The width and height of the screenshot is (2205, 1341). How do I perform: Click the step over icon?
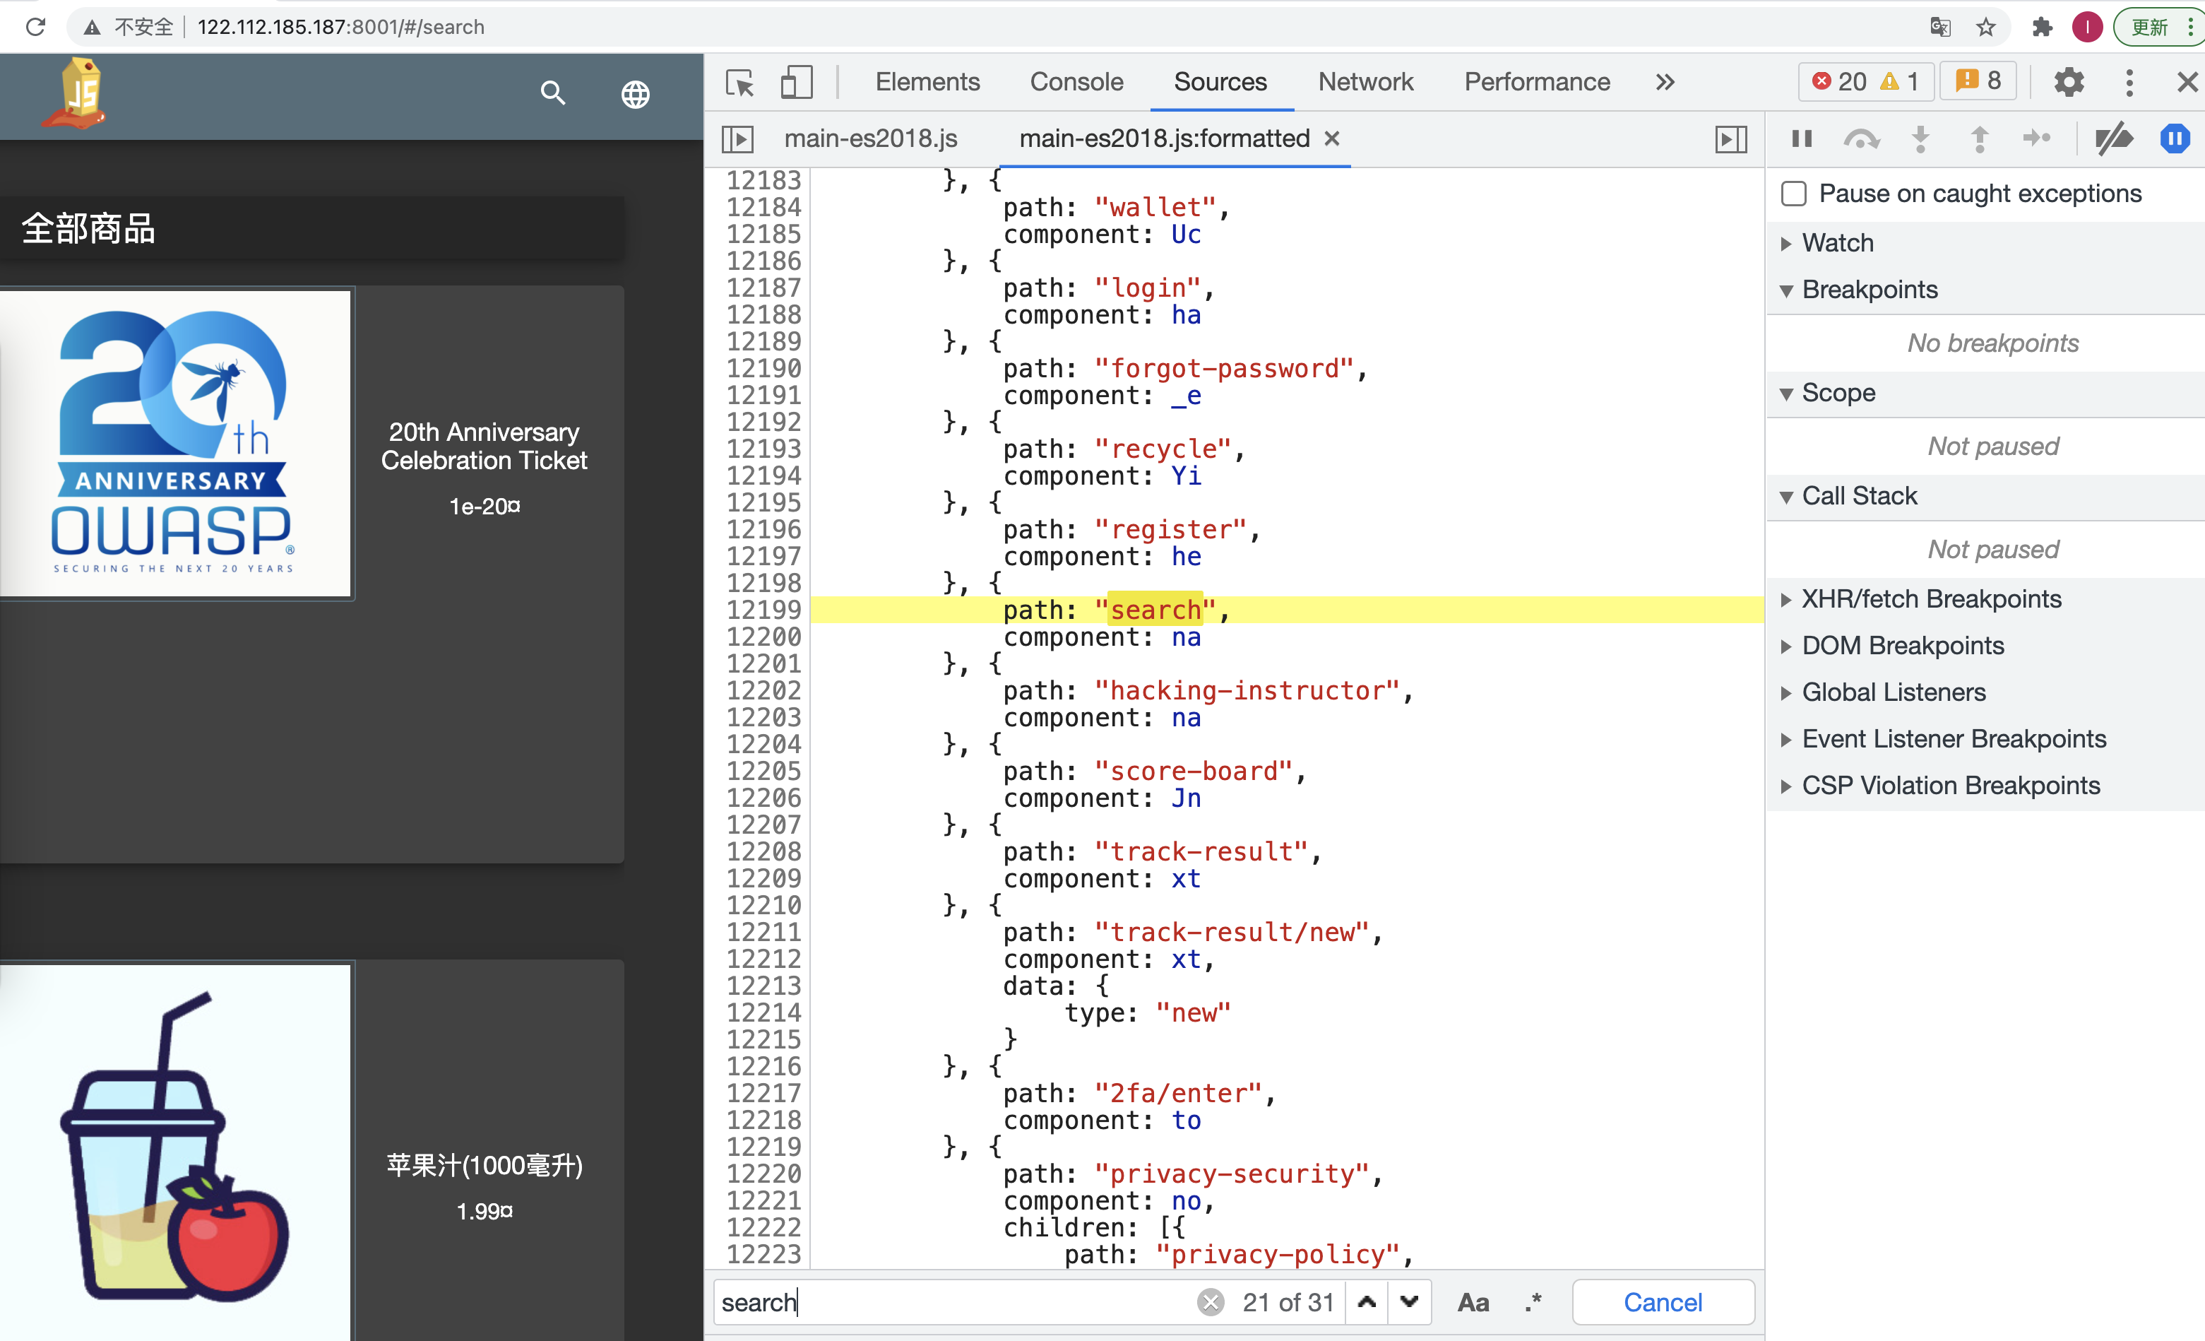click(x=1861, y=138)
